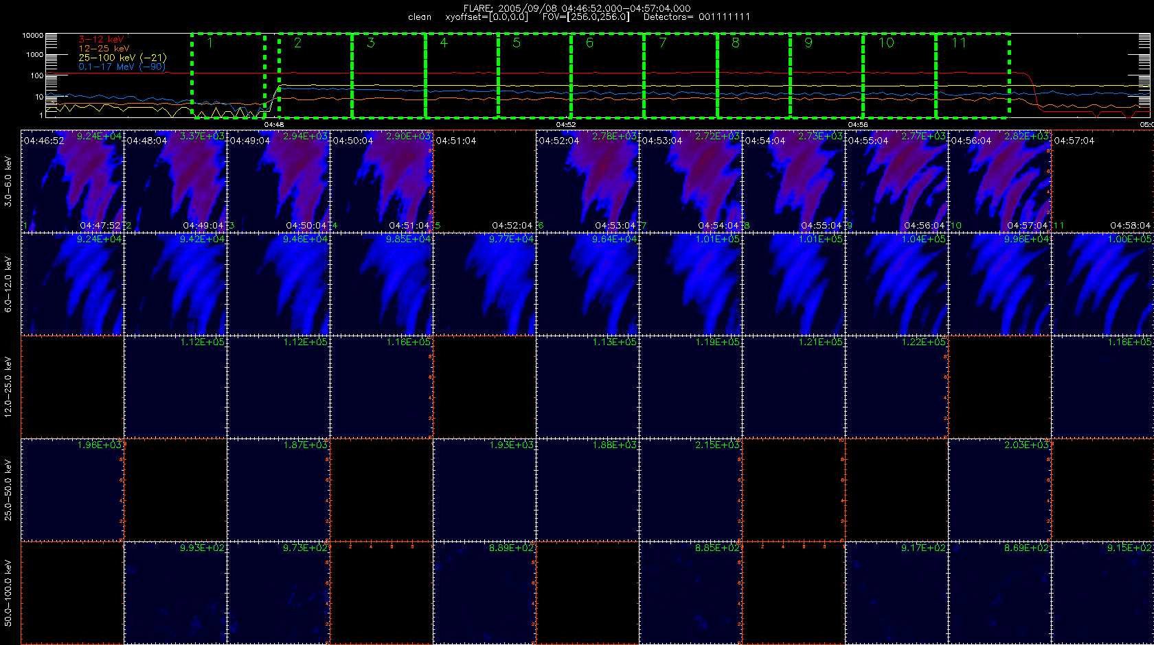This screenshot has width=1154, height=645.
Task: Click the 04:48 tick label on time axis
Action: (x=274, y=125)
